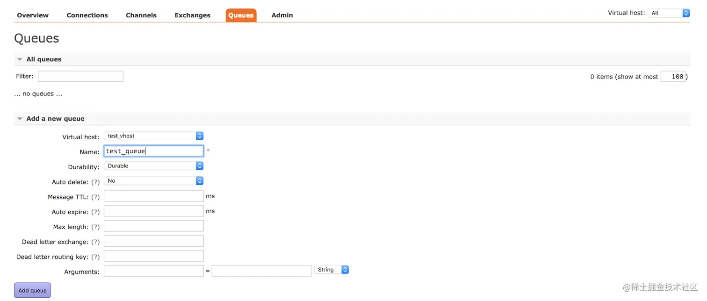Show help for Auto expire
707x301 pixels.
(x=95, y=212)
